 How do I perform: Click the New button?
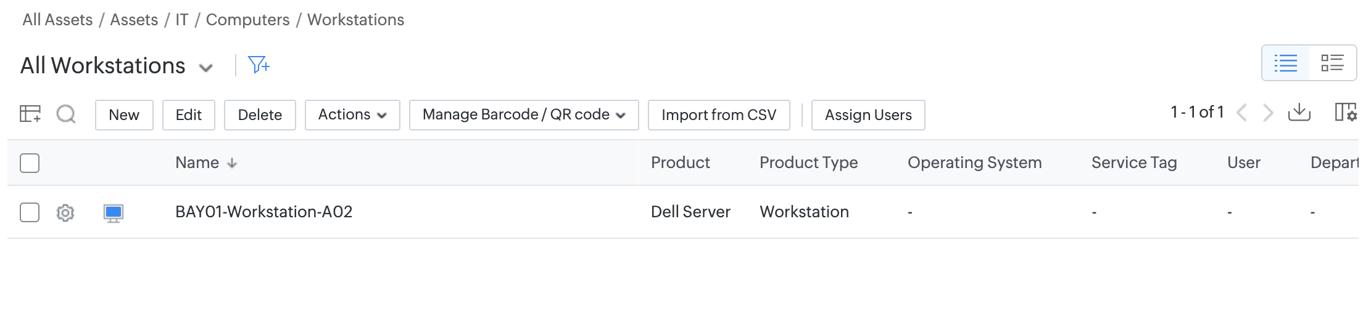[x=124, y=115]
